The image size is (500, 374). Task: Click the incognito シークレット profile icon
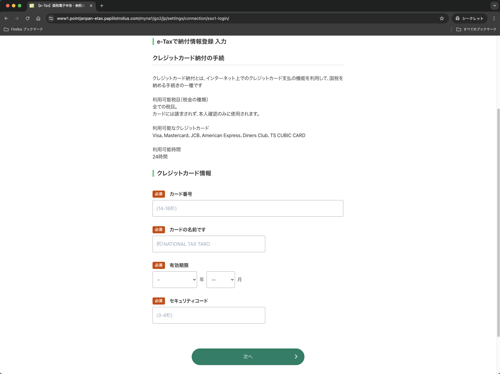coord(457,18)
